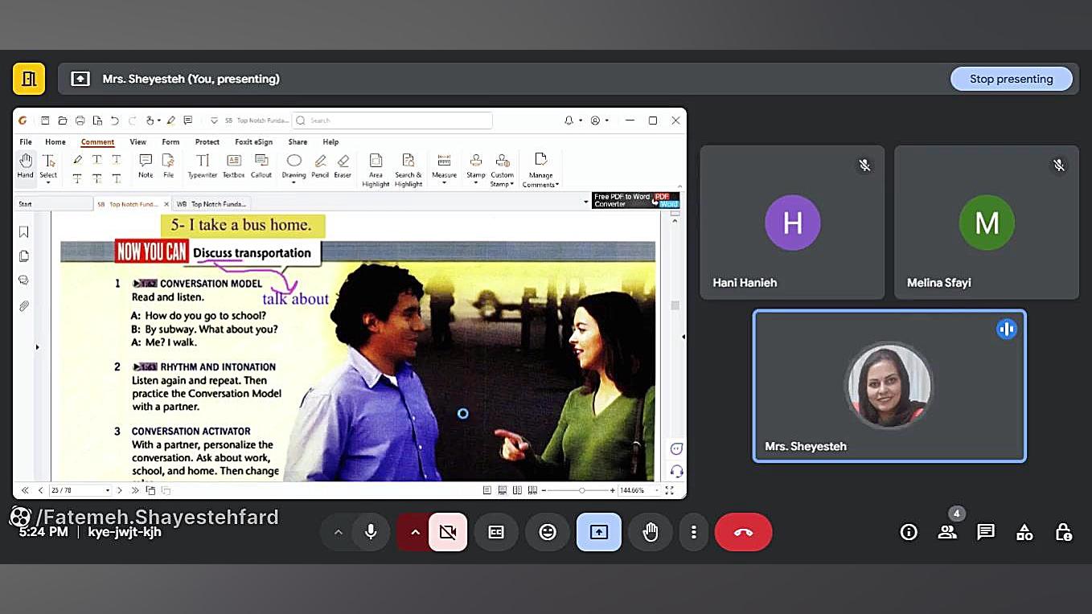This screenshot has width=1092, height=614.
Task: Switch to fullscreen view in Foxit
Action: [669, 490]
